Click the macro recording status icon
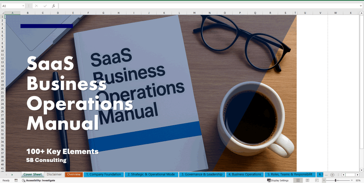Screen dimensions: 364x183 [x=16, y=180]
